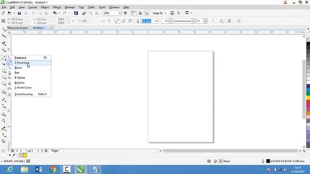Screen dimensions: 310x174
Task: Open the start arrowhead dropdown
Action: coord(170,21)
